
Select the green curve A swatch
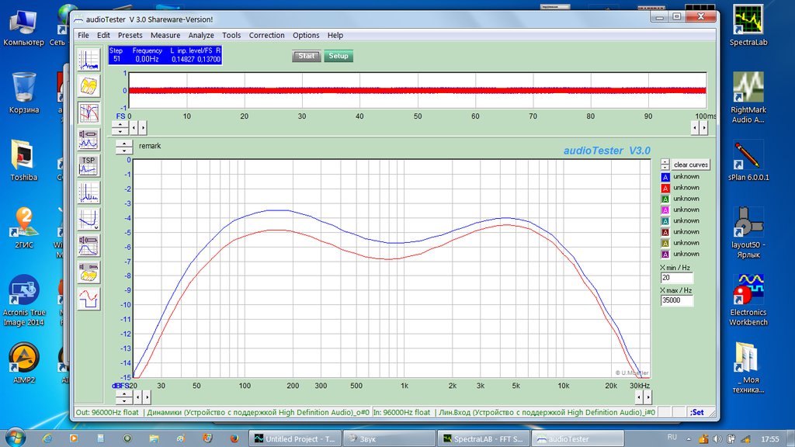coord(665,199)
